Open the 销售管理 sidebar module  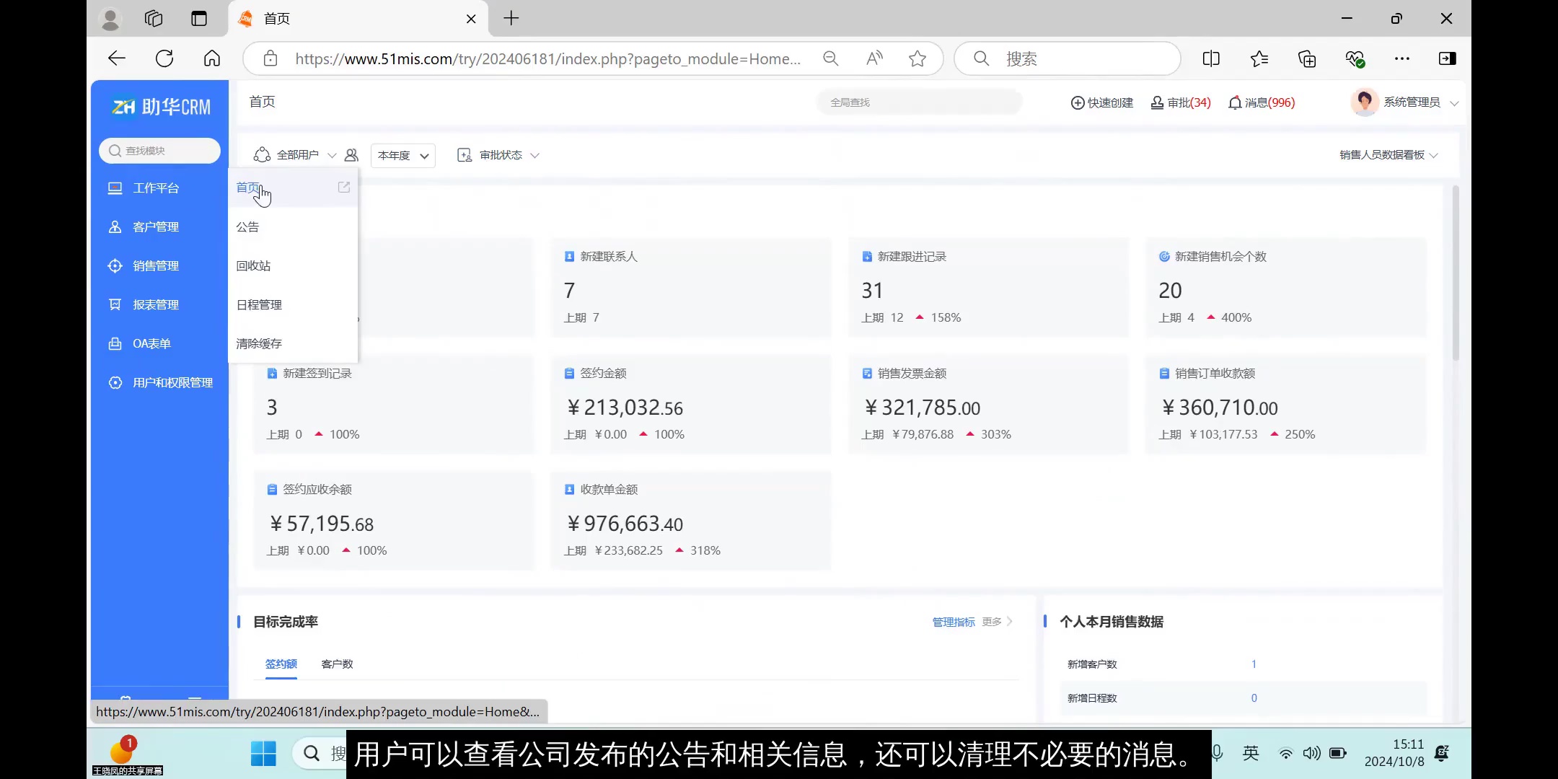[x=156, y=265]
